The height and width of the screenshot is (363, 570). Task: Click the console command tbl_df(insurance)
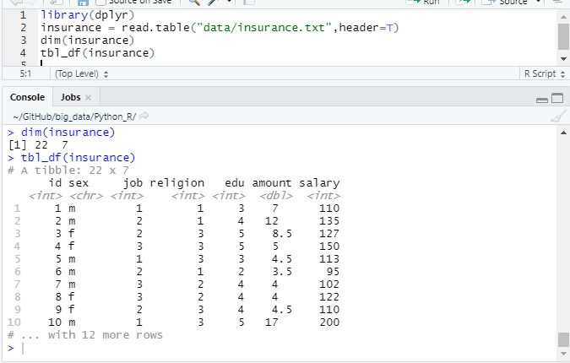79,158
